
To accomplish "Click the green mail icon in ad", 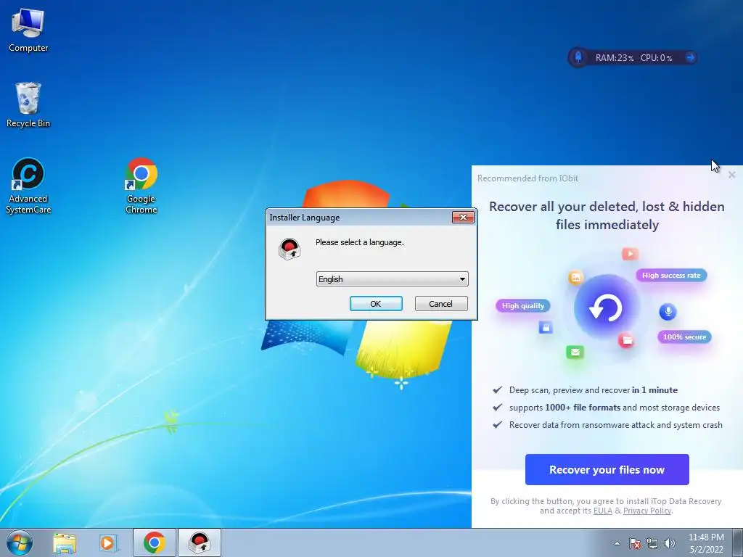I will (575, 352).
